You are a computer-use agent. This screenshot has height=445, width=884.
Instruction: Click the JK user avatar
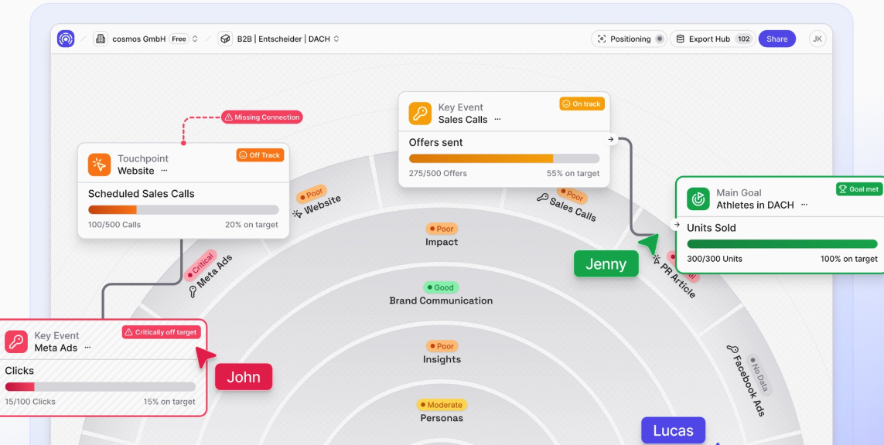(x=817, y=39)
